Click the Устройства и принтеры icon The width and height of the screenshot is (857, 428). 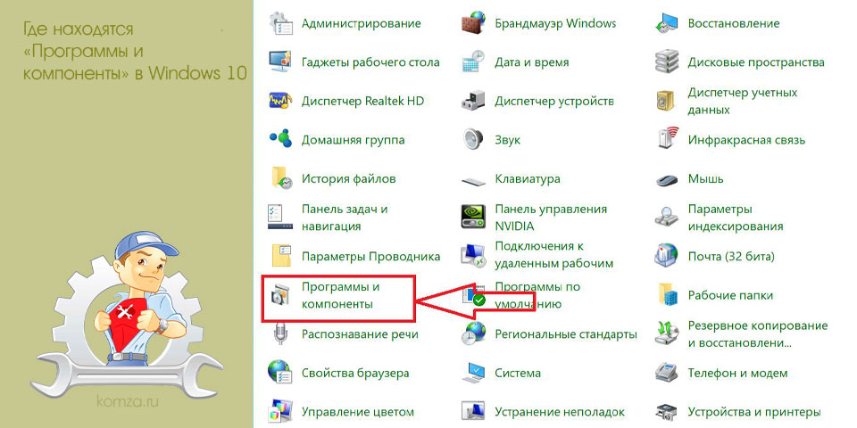[666, 412]
